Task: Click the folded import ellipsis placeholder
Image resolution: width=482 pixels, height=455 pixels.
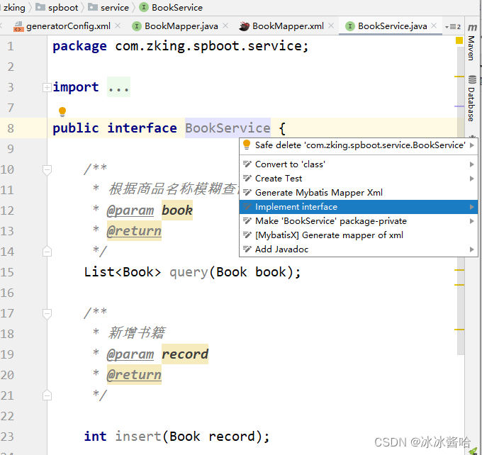Action: [x=118, y=87]
